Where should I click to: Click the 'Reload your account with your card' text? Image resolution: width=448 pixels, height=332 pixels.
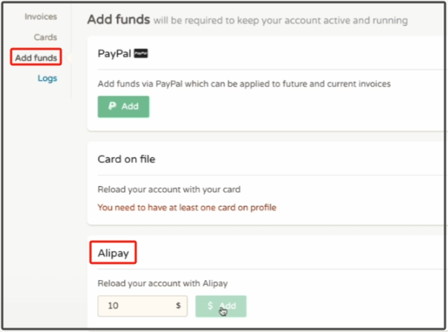click(x=169, y=189)
